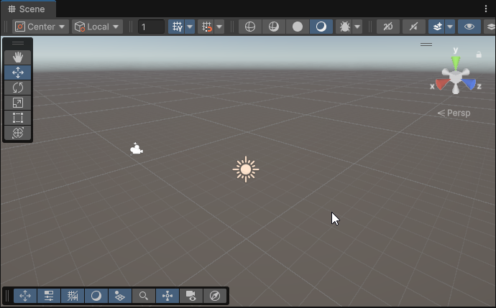The height and width of the screenshot is (308, 496).
Task: Toggle Draw Modes overlay in bottom bar
Action: 96,296
